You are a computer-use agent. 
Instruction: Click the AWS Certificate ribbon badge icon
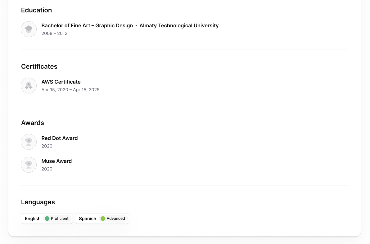[x=29, y=86]
